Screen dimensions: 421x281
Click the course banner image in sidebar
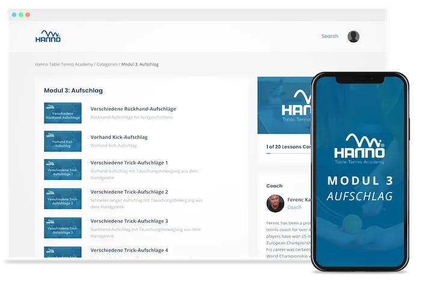click(284, 105)
